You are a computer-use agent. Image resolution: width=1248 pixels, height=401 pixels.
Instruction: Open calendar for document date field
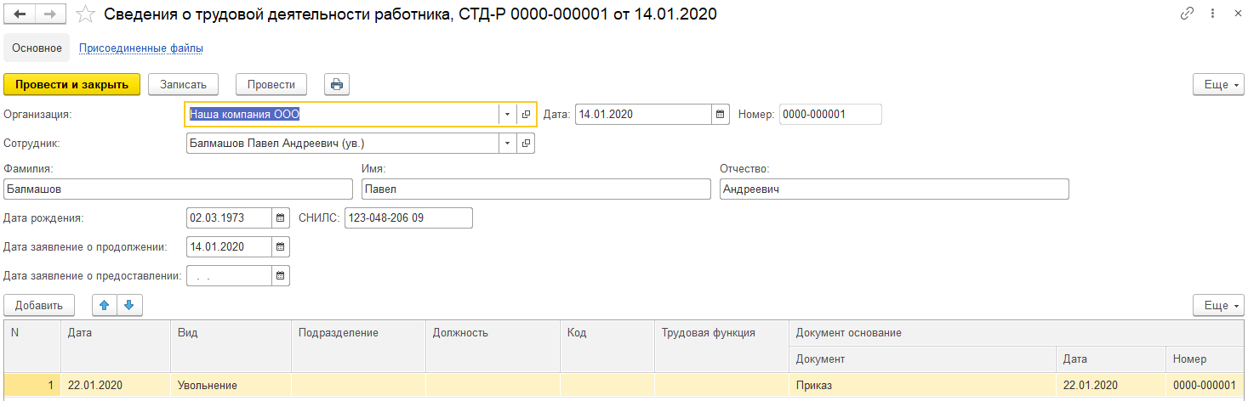tap(720, 114)
